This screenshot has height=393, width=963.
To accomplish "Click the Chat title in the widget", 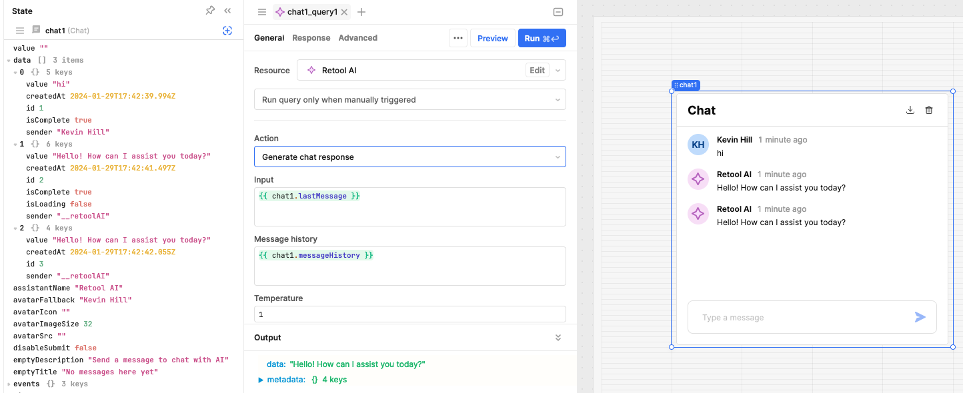I will 702,111.
